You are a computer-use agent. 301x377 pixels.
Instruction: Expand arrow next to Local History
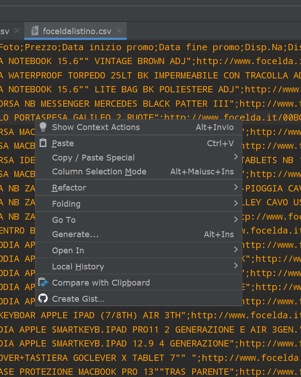(x=236, y=265)
